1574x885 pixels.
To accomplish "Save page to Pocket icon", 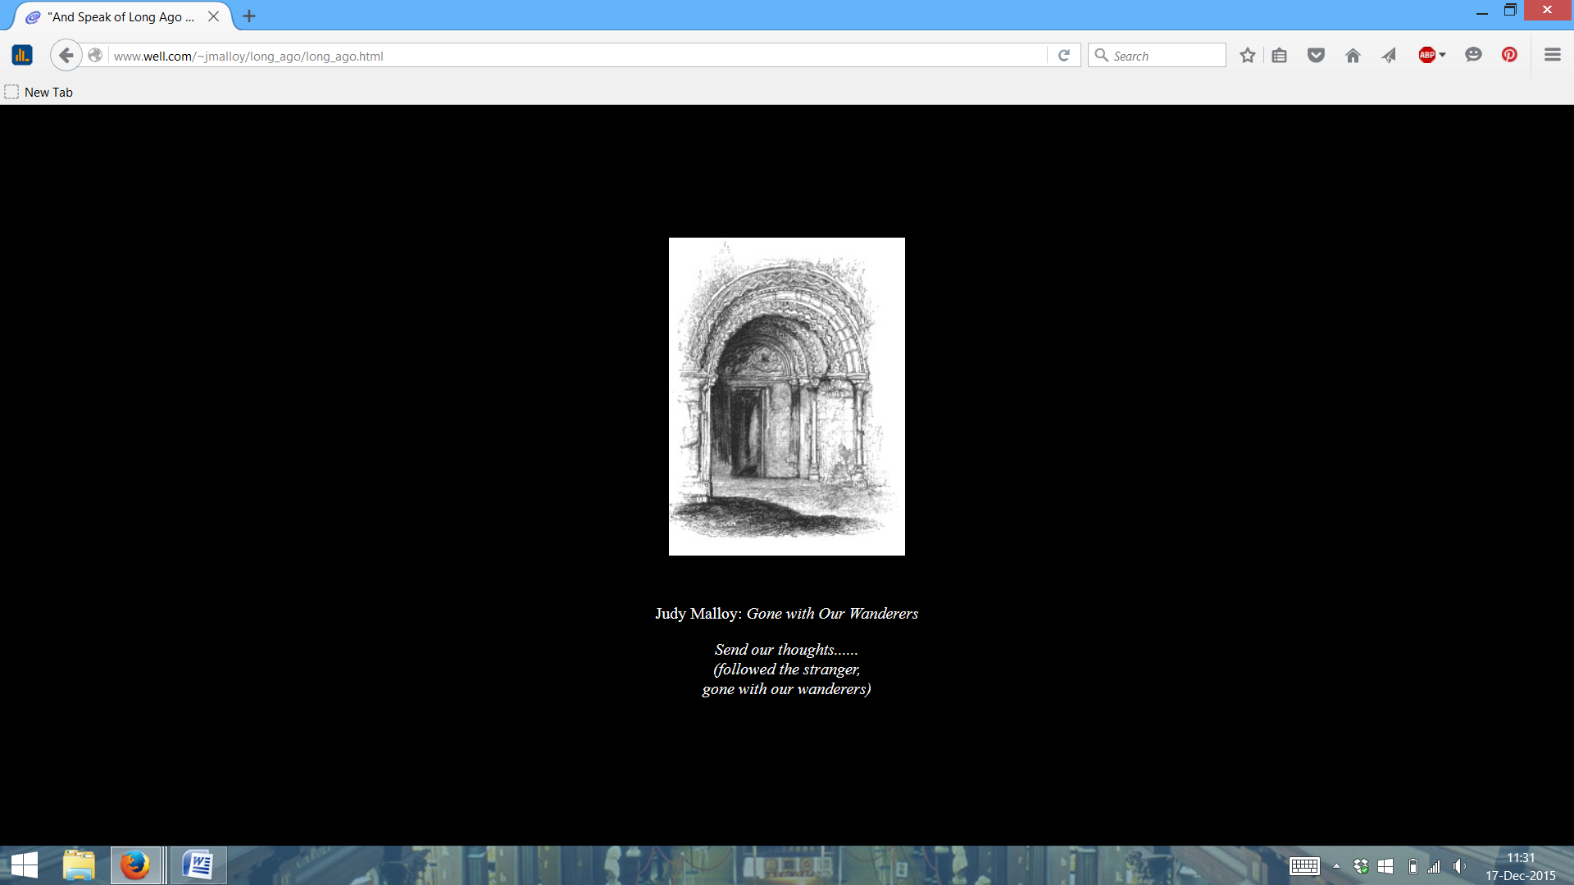I will click(1316, 56).
